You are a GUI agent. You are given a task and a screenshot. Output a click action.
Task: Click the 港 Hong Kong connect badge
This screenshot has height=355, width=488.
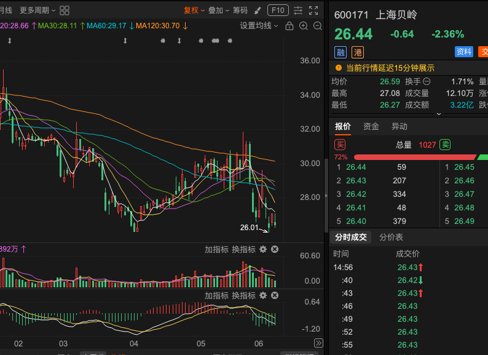(358, 52)
